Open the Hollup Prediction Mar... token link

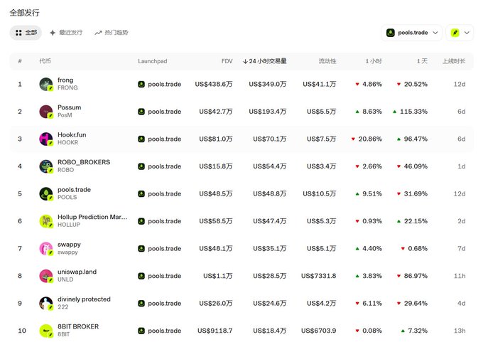92,217
